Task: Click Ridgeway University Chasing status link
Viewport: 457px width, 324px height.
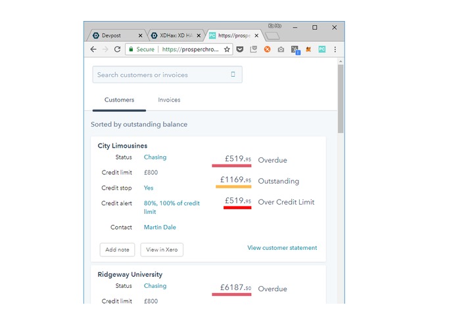Action: tap(155, 286)
